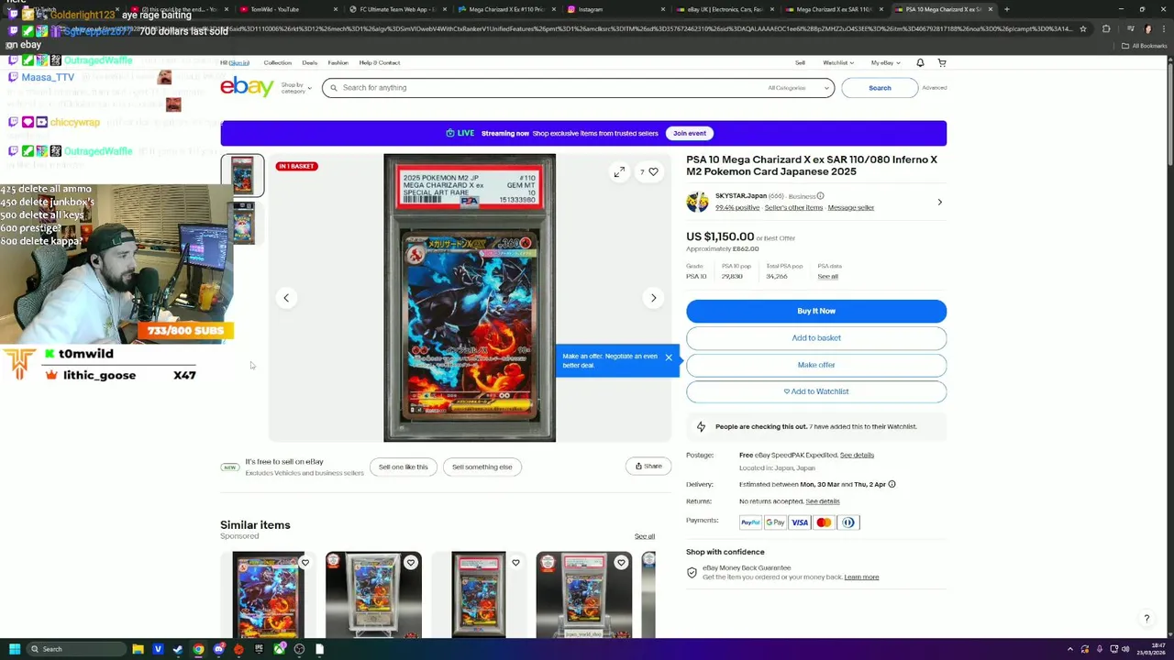Click the Buy It Now button
This screenshot has height=660, width=1174.
coord(816,311)
